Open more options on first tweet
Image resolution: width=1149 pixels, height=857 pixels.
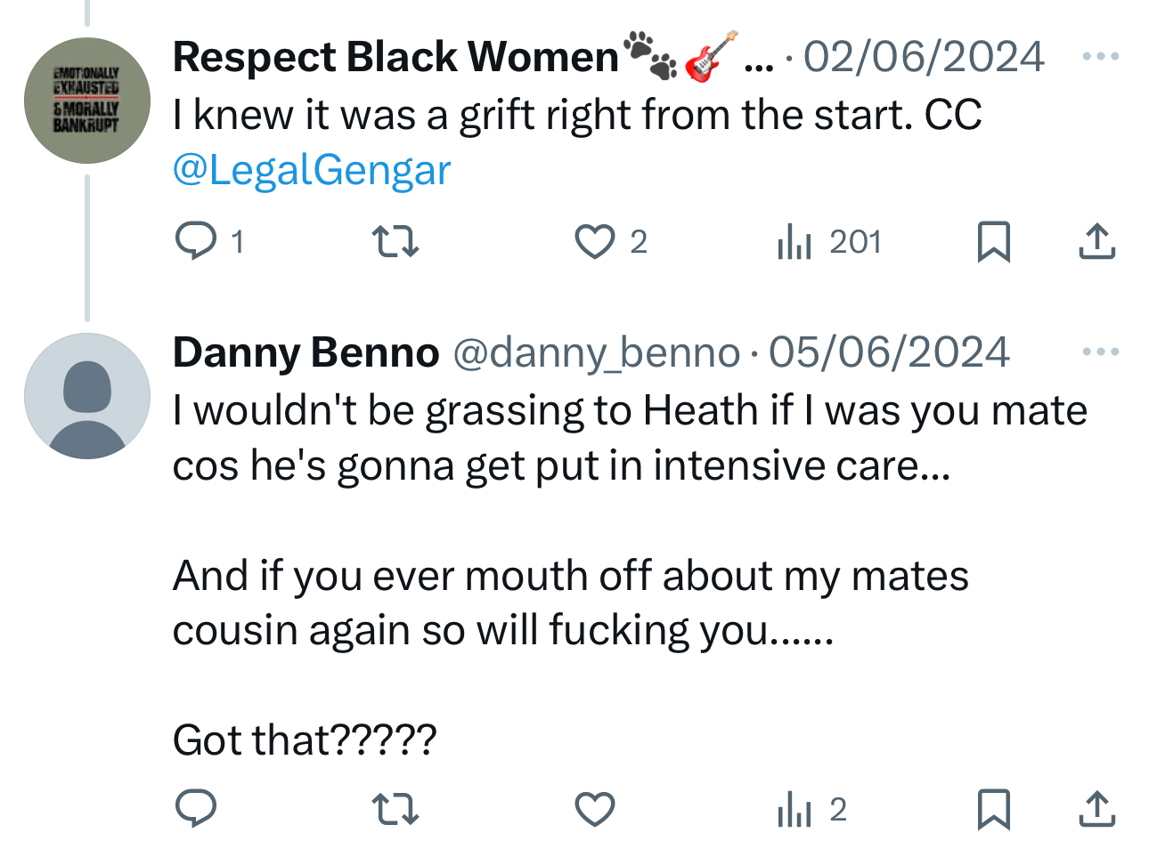[1100, 57]
